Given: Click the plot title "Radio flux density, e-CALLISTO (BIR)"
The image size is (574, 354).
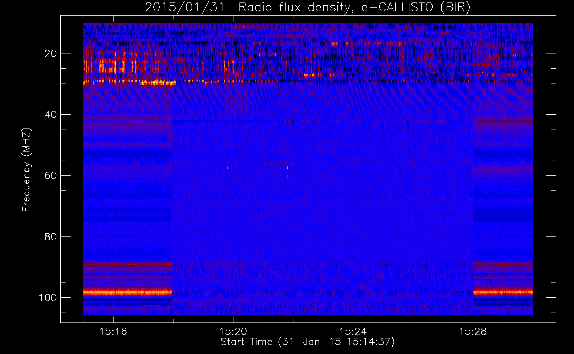Looking at the screenshot, I should (354, 7).
